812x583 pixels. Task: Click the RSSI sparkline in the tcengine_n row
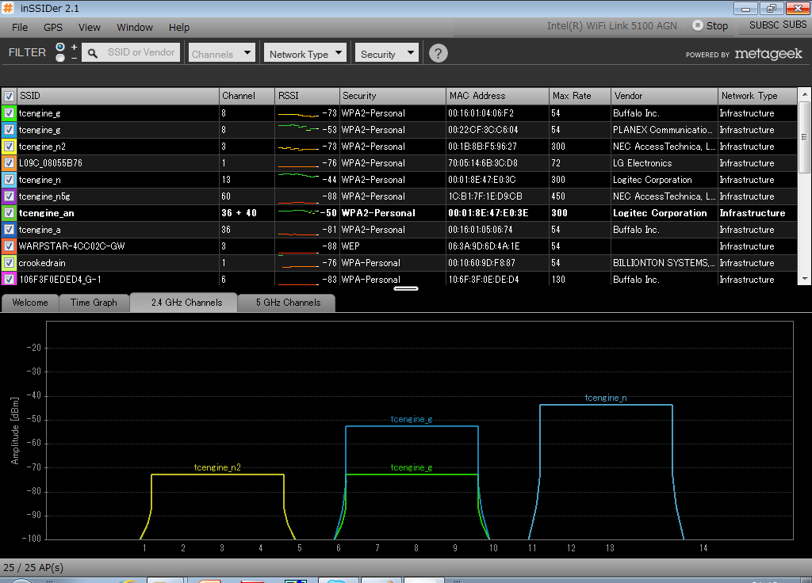click(x=299, y=177)
